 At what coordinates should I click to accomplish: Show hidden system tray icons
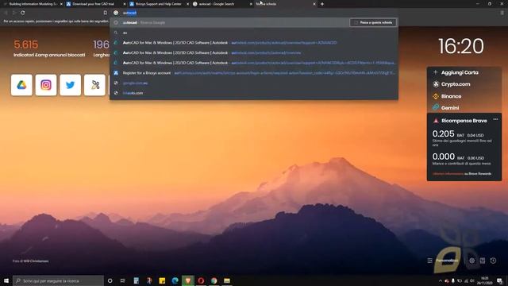coord(440,280)
